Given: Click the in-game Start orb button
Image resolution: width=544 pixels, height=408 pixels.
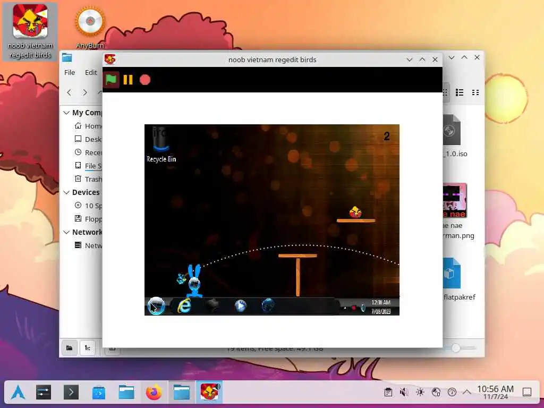Looking at the screenshot, I should (x=156, y=306).
